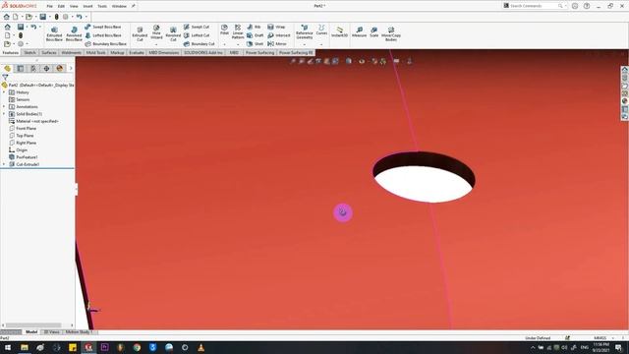Click the feature tree filter icon

(x=5, y=77)
